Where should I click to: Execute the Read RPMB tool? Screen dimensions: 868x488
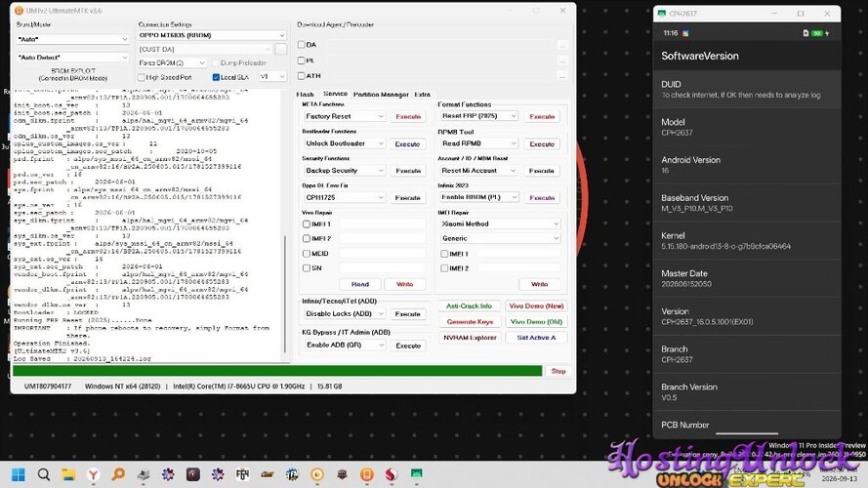[x=541, y=143]
